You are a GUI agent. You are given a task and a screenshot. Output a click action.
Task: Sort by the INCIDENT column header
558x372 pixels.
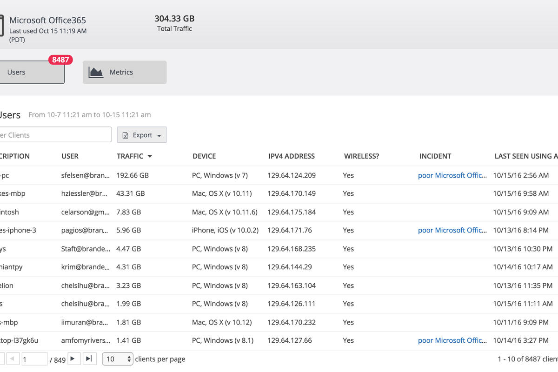pos(435,156)
